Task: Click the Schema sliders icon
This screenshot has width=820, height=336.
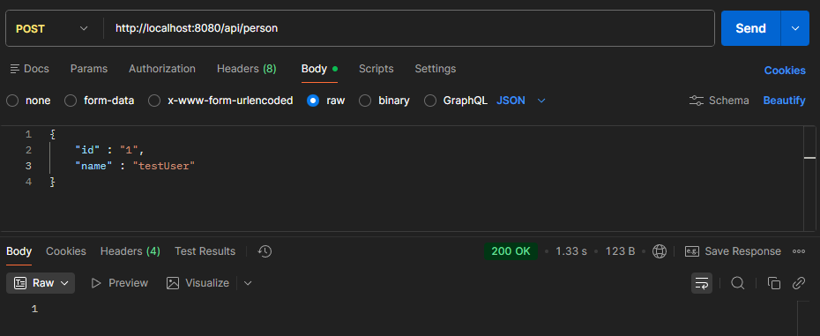Action: 697,101
